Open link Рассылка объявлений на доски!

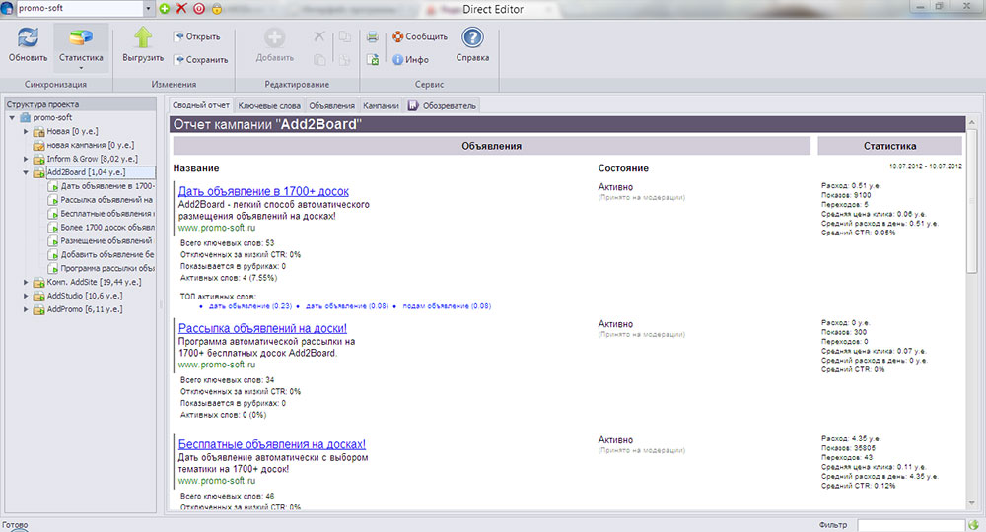pyautogui.click(x=262, y=328)
